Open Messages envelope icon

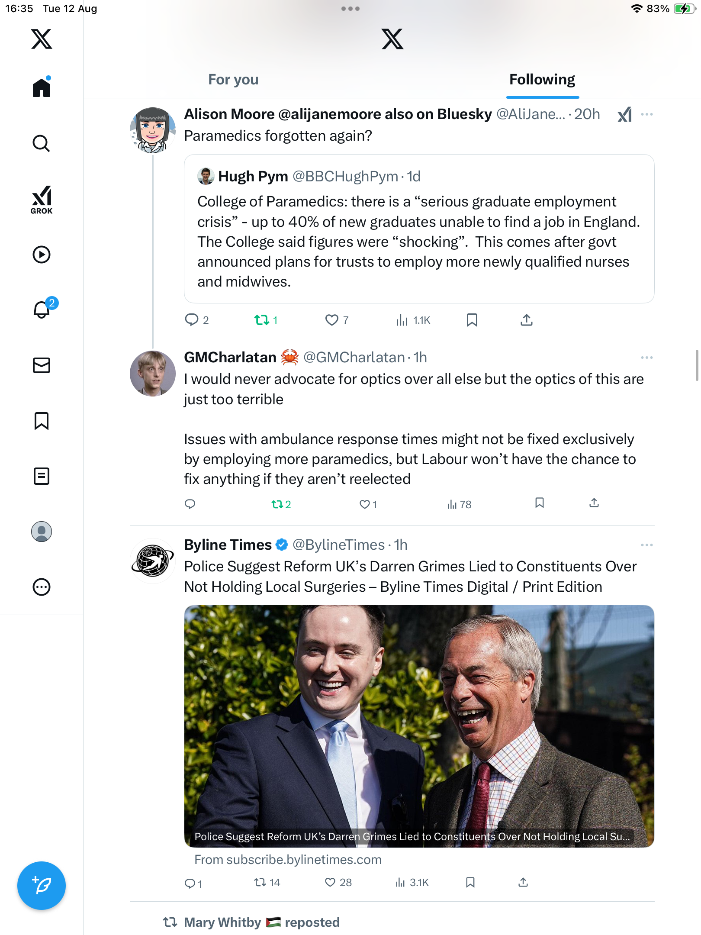point(42,365)
